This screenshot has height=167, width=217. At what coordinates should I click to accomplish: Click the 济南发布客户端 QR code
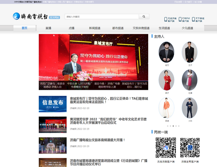[x=190, y=148]
